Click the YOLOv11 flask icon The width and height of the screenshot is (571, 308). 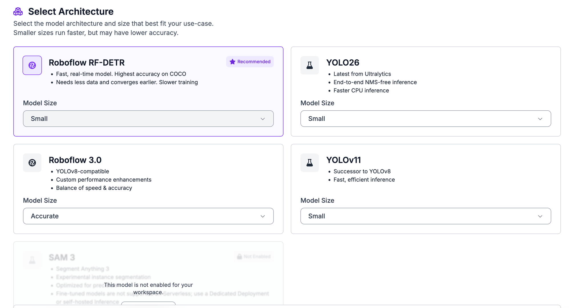[x=309, y=163]
